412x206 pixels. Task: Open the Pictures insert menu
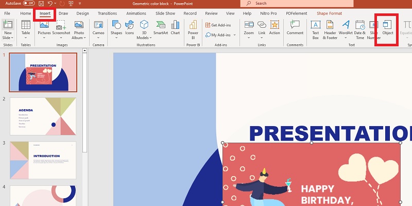[x=44, y=30]
